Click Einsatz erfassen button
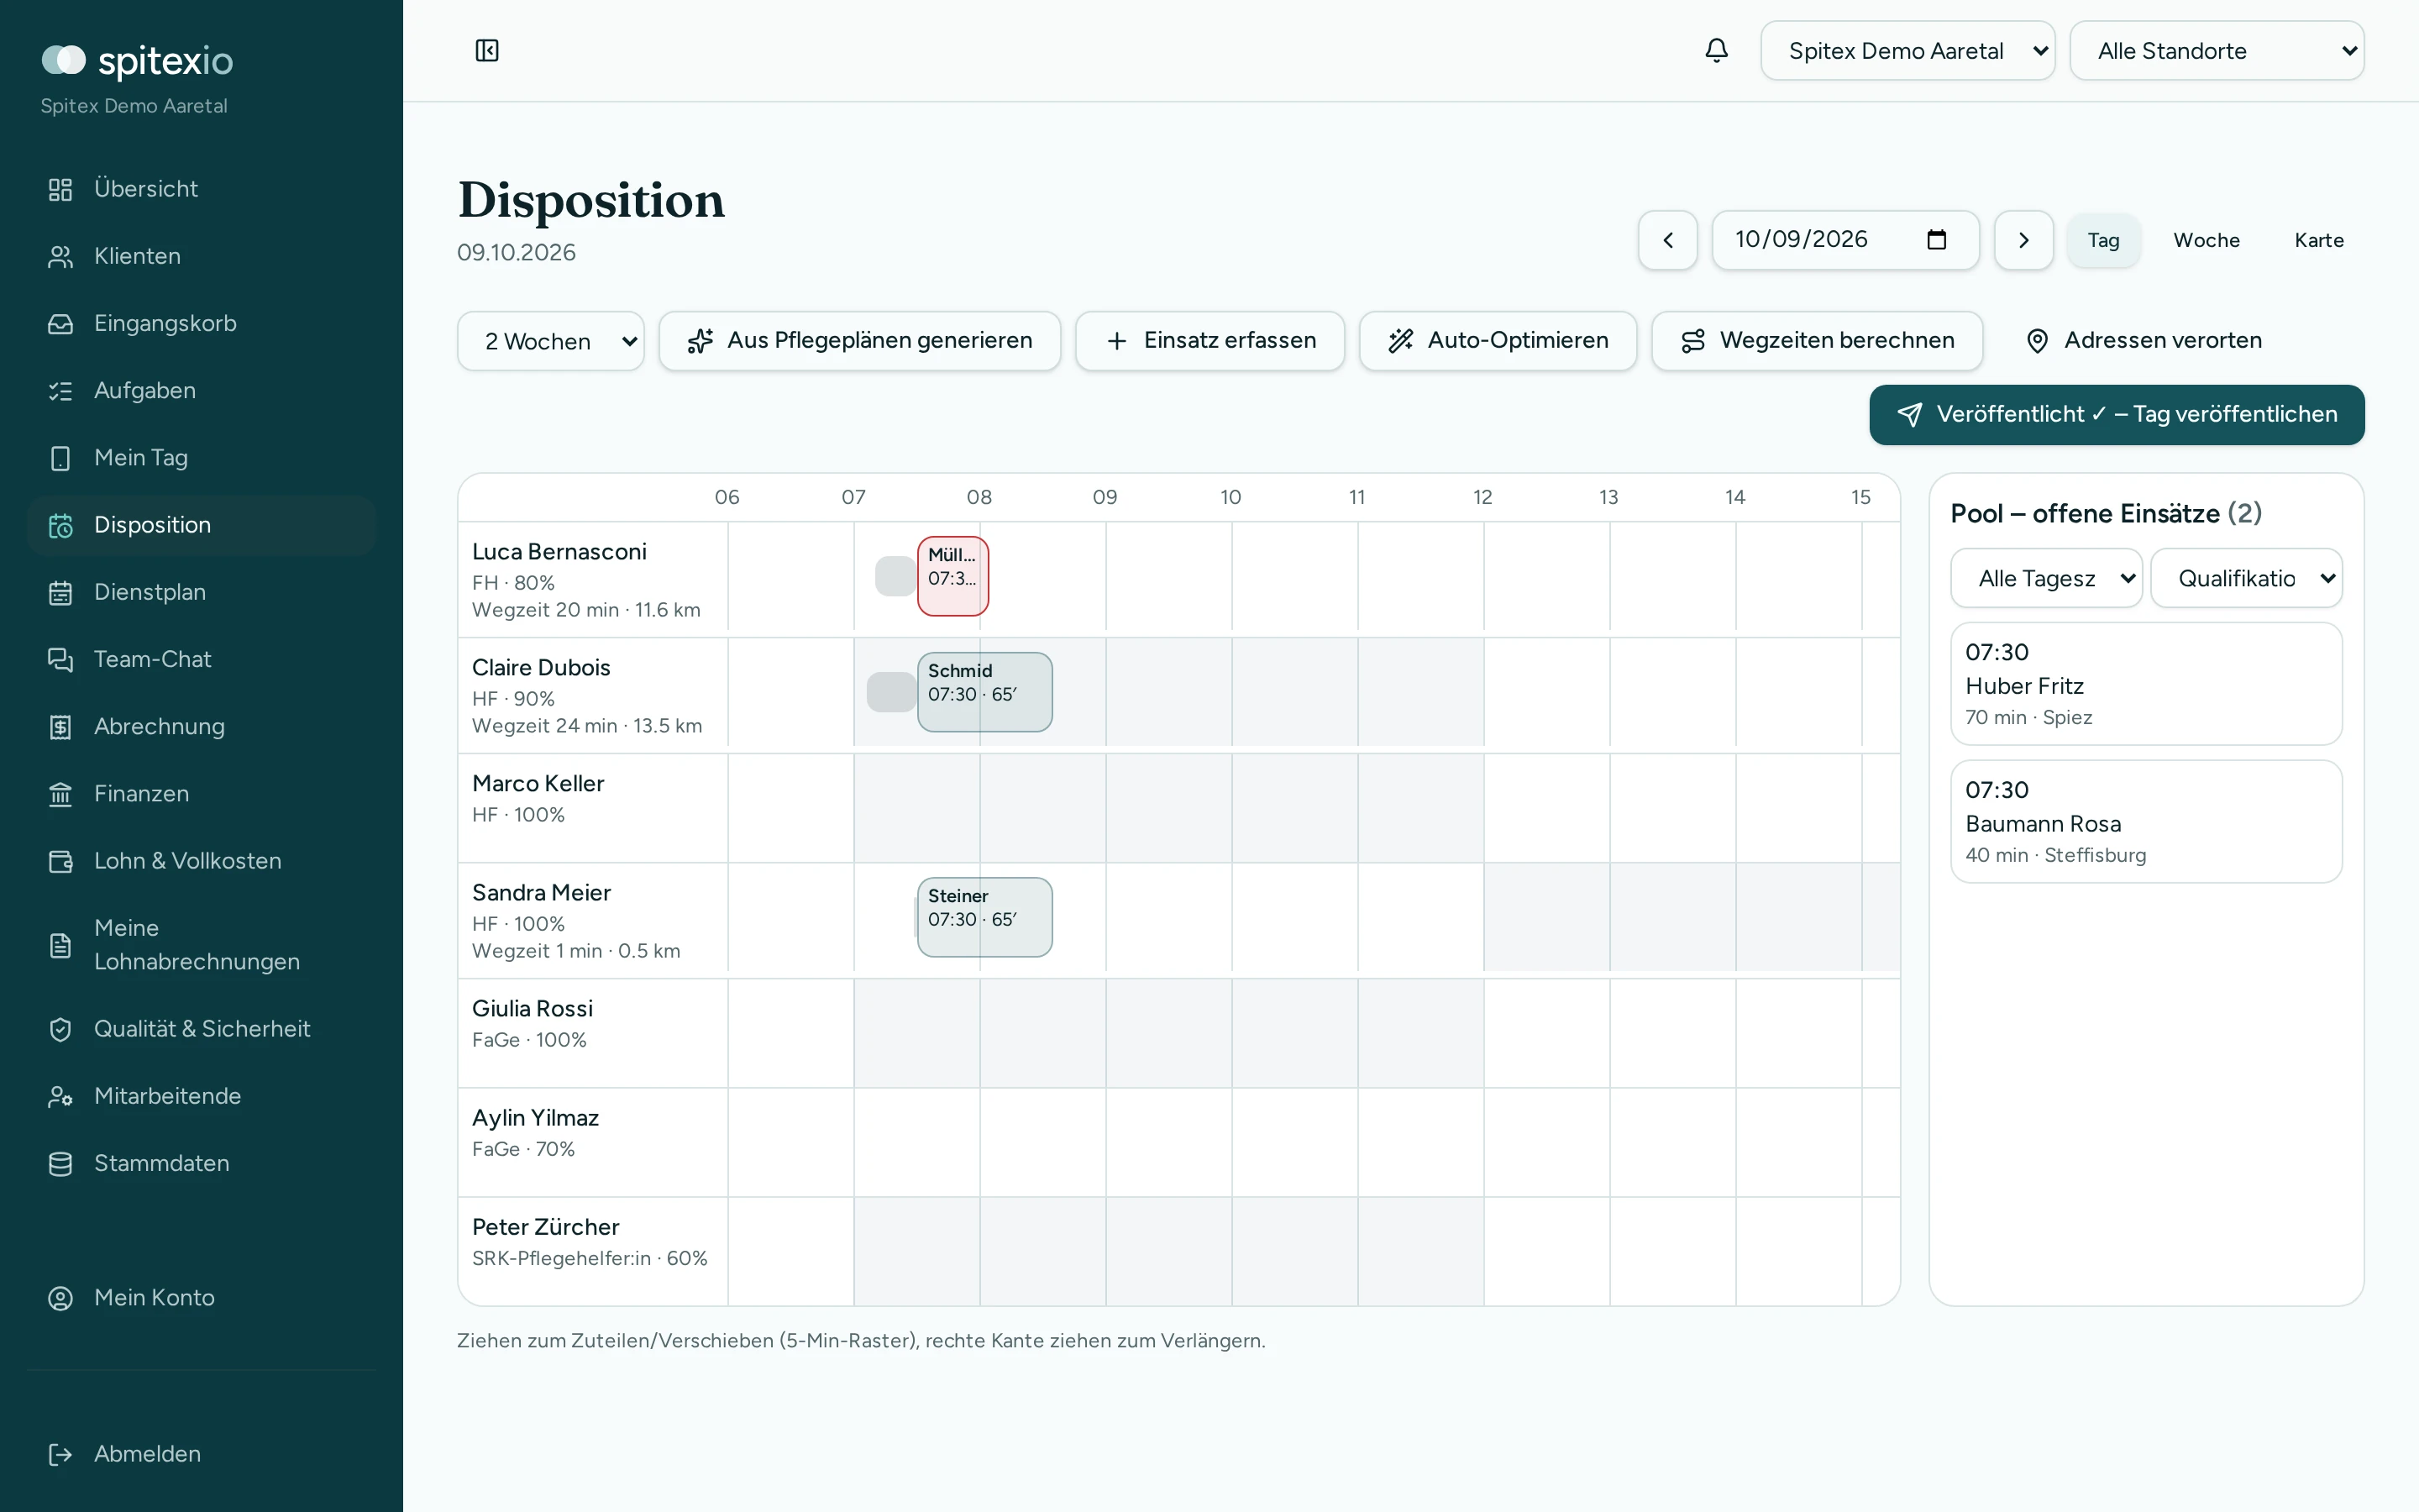The width and height of the screenshot is (2419, 1512). coord(1209,341)
